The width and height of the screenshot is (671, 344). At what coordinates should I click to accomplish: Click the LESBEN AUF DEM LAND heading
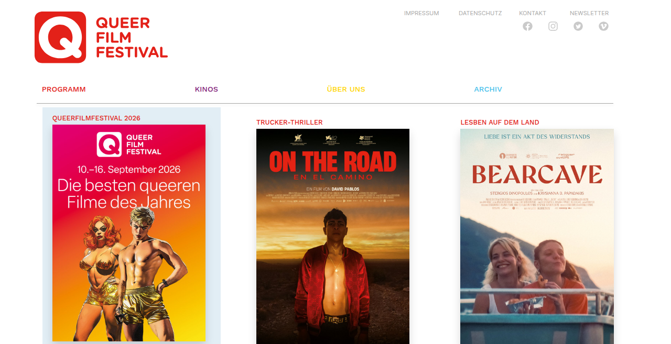pos(500,123)
